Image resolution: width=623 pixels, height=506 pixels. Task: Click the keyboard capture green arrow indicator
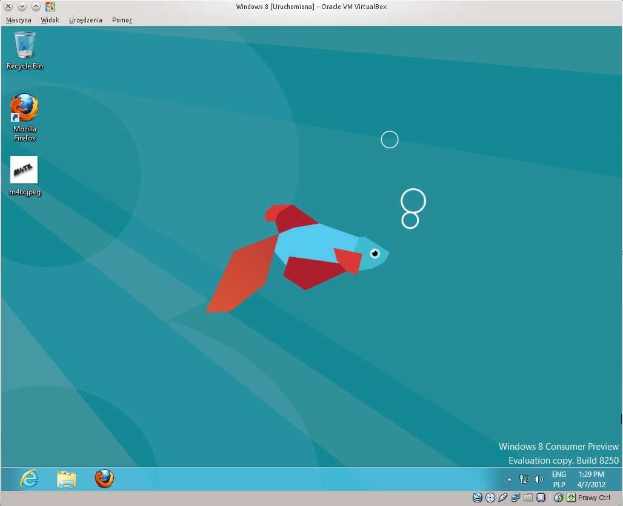point(571,498)
